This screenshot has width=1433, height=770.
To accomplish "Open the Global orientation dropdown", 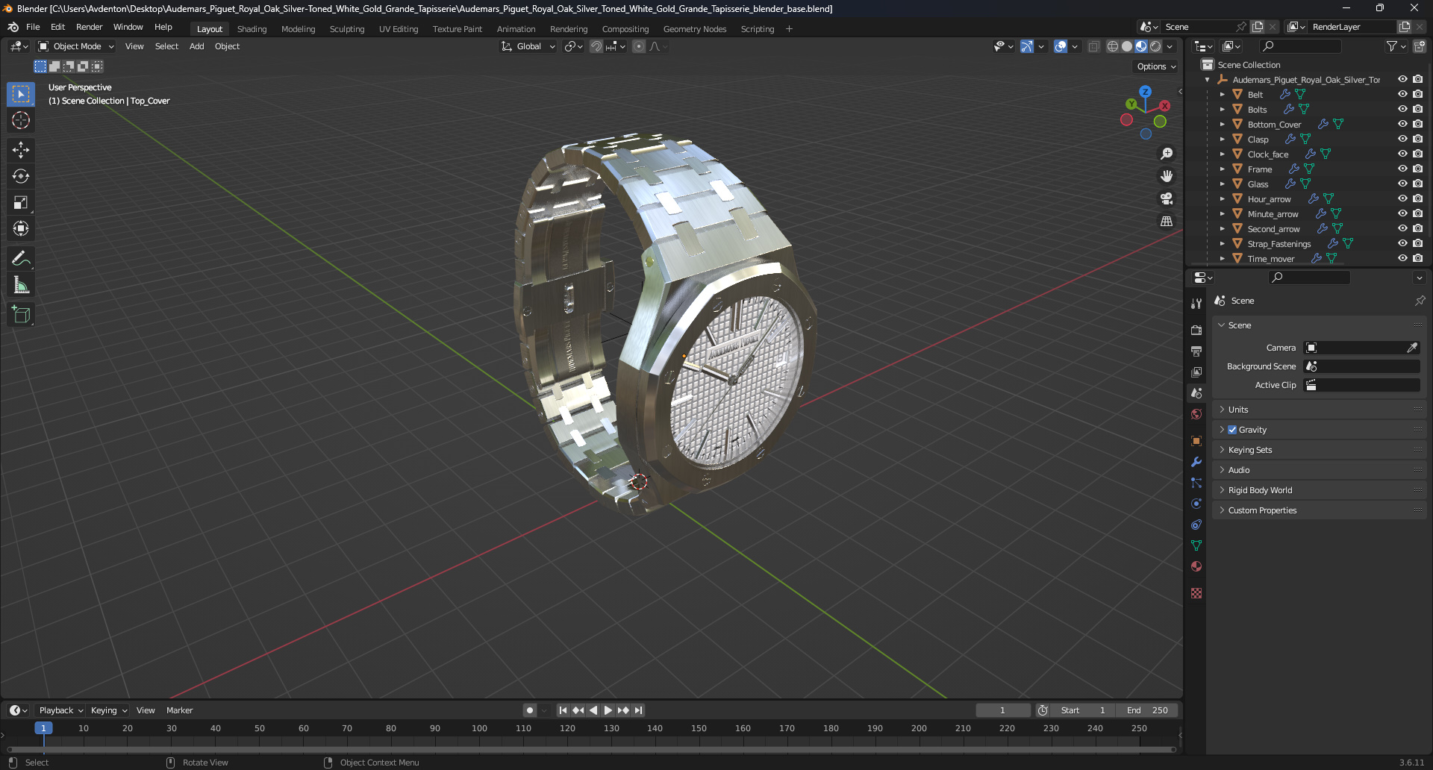I will click(x=528, y=46).
